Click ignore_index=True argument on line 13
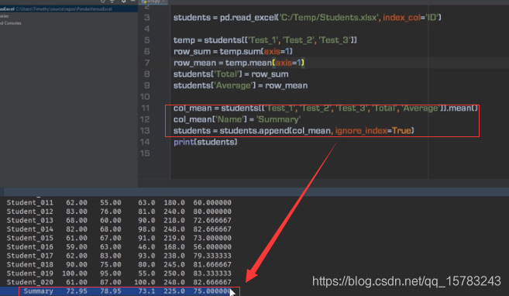This screenshot has height=296, width=509. (373, 131)
